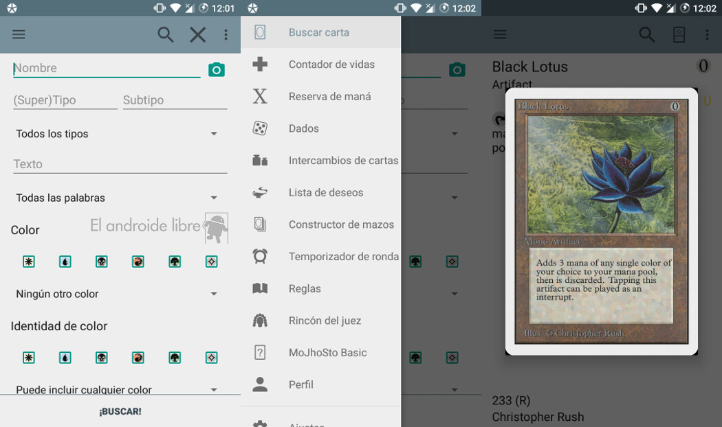The image size is (722, 427).
Task: Click the open book rules icon
Action: 260,288
